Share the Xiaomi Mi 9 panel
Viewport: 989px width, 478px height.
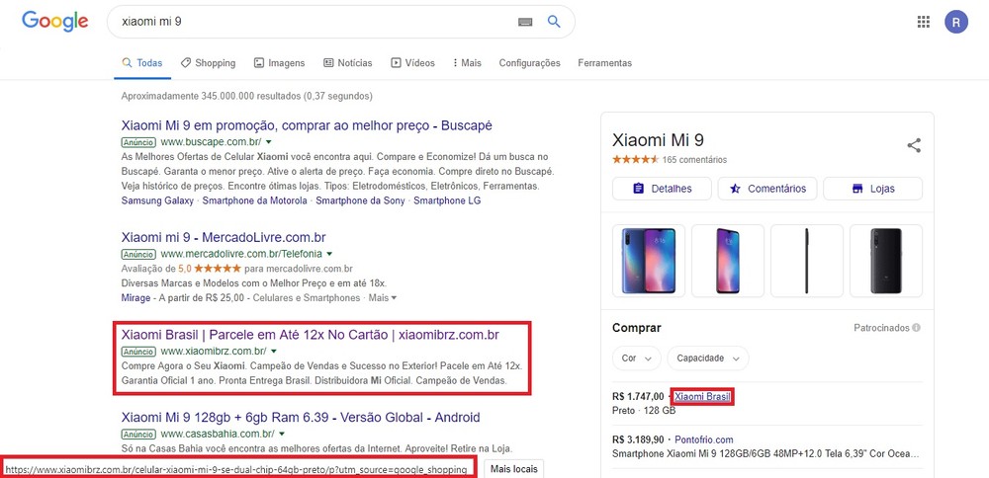tap(914, 145)
